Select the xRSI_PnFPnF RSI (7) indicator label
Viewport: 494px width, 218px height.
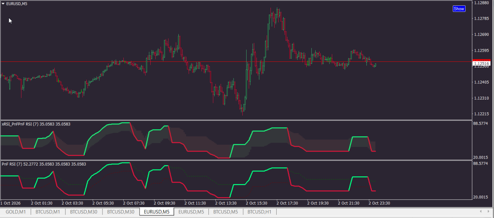tap(36, 124)
